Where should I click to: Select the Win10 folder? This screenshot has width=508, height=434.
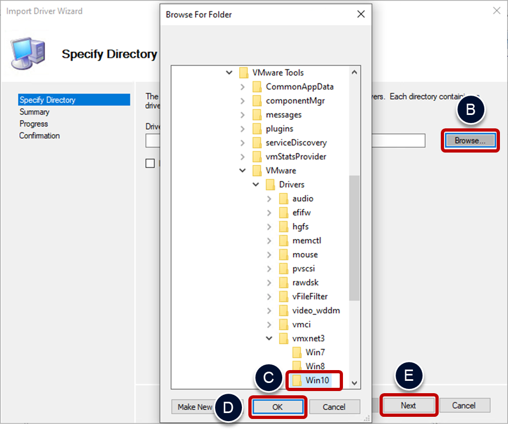point(316,380)
